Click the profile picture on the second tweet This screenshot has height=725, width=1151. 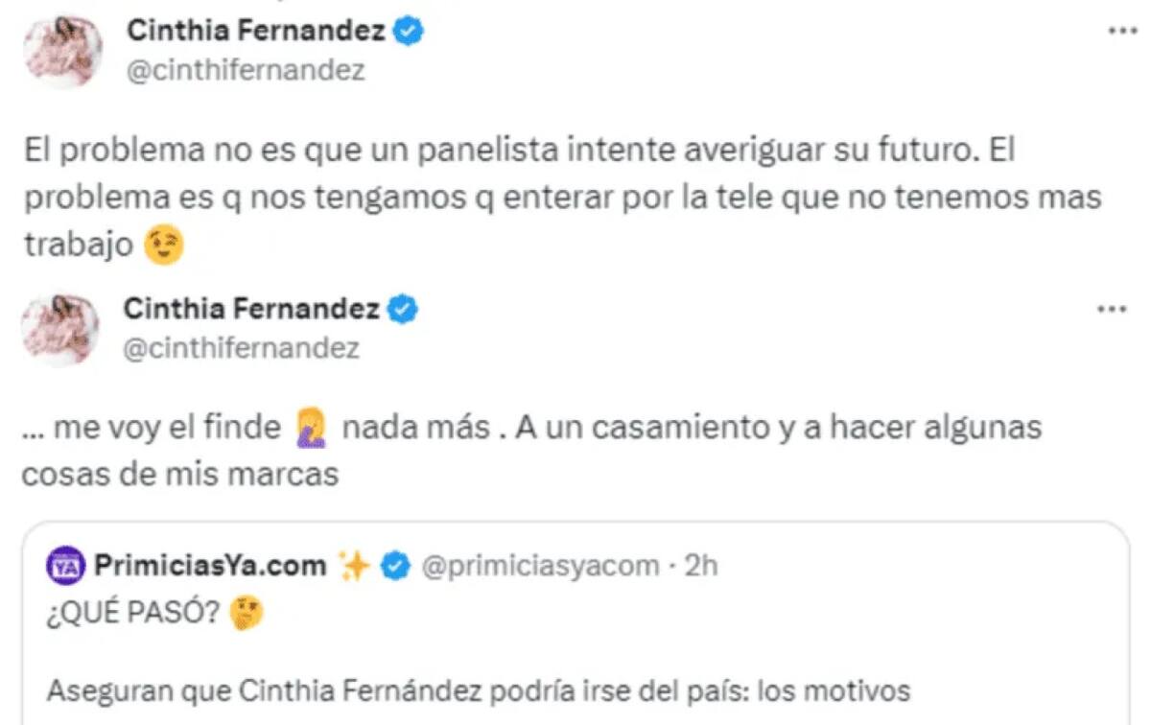(x=59, y=324)
